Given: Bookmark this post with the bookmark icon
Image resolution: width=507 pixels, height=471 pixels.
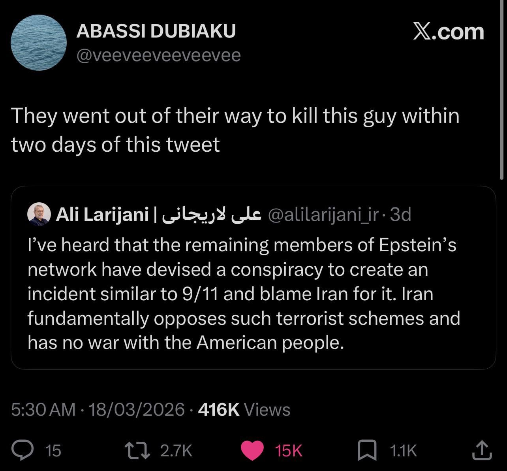Looking at the screenshot, I should 367,450.
